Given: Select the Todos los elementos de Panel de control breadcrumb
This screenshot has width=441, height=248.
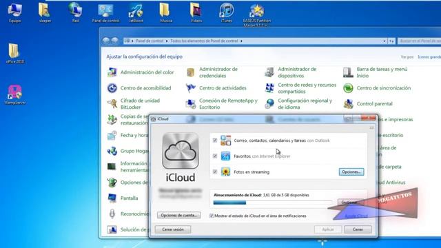Looking at the screenshot, I should 204,41.
